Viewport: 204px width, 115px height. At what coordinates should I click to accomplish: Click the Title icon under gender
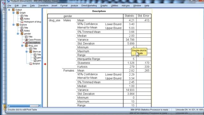(26, 37)
